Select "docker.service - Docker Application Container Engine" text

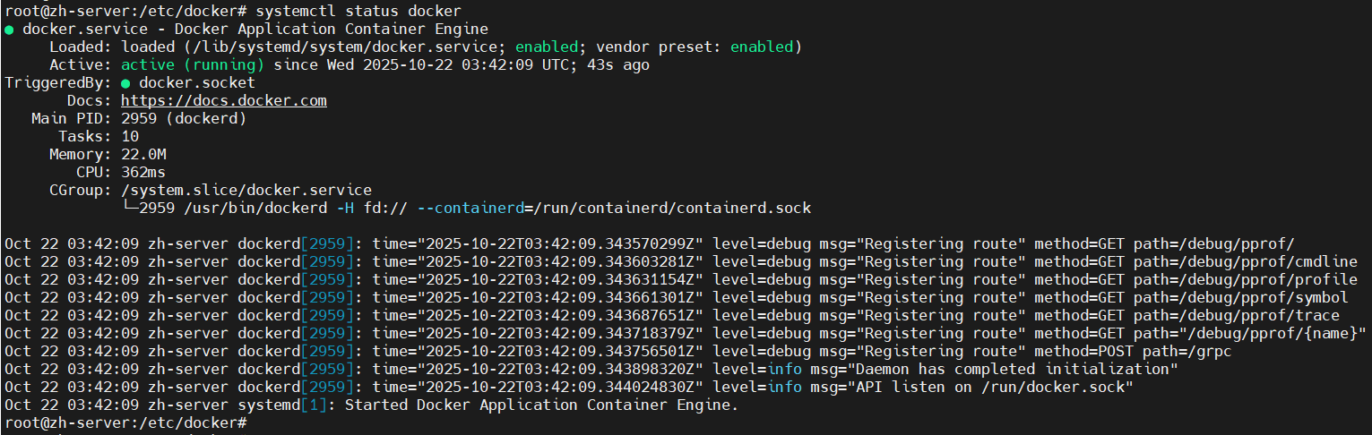[x=255, y=29]
